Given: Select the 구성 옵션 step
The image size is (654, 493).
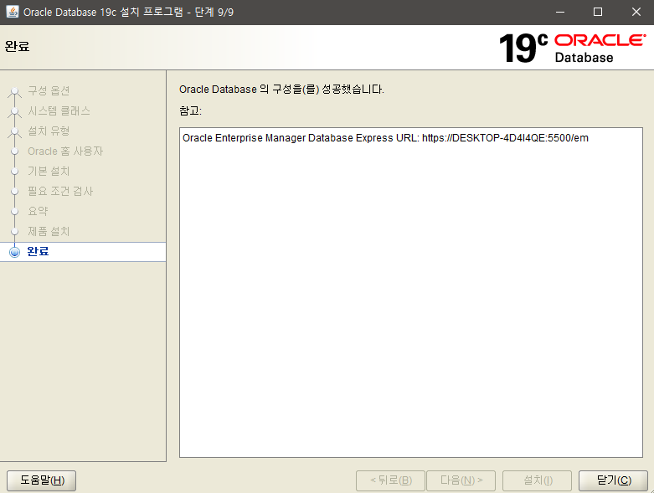Looking at the screenshot, I should click(49, 91).
